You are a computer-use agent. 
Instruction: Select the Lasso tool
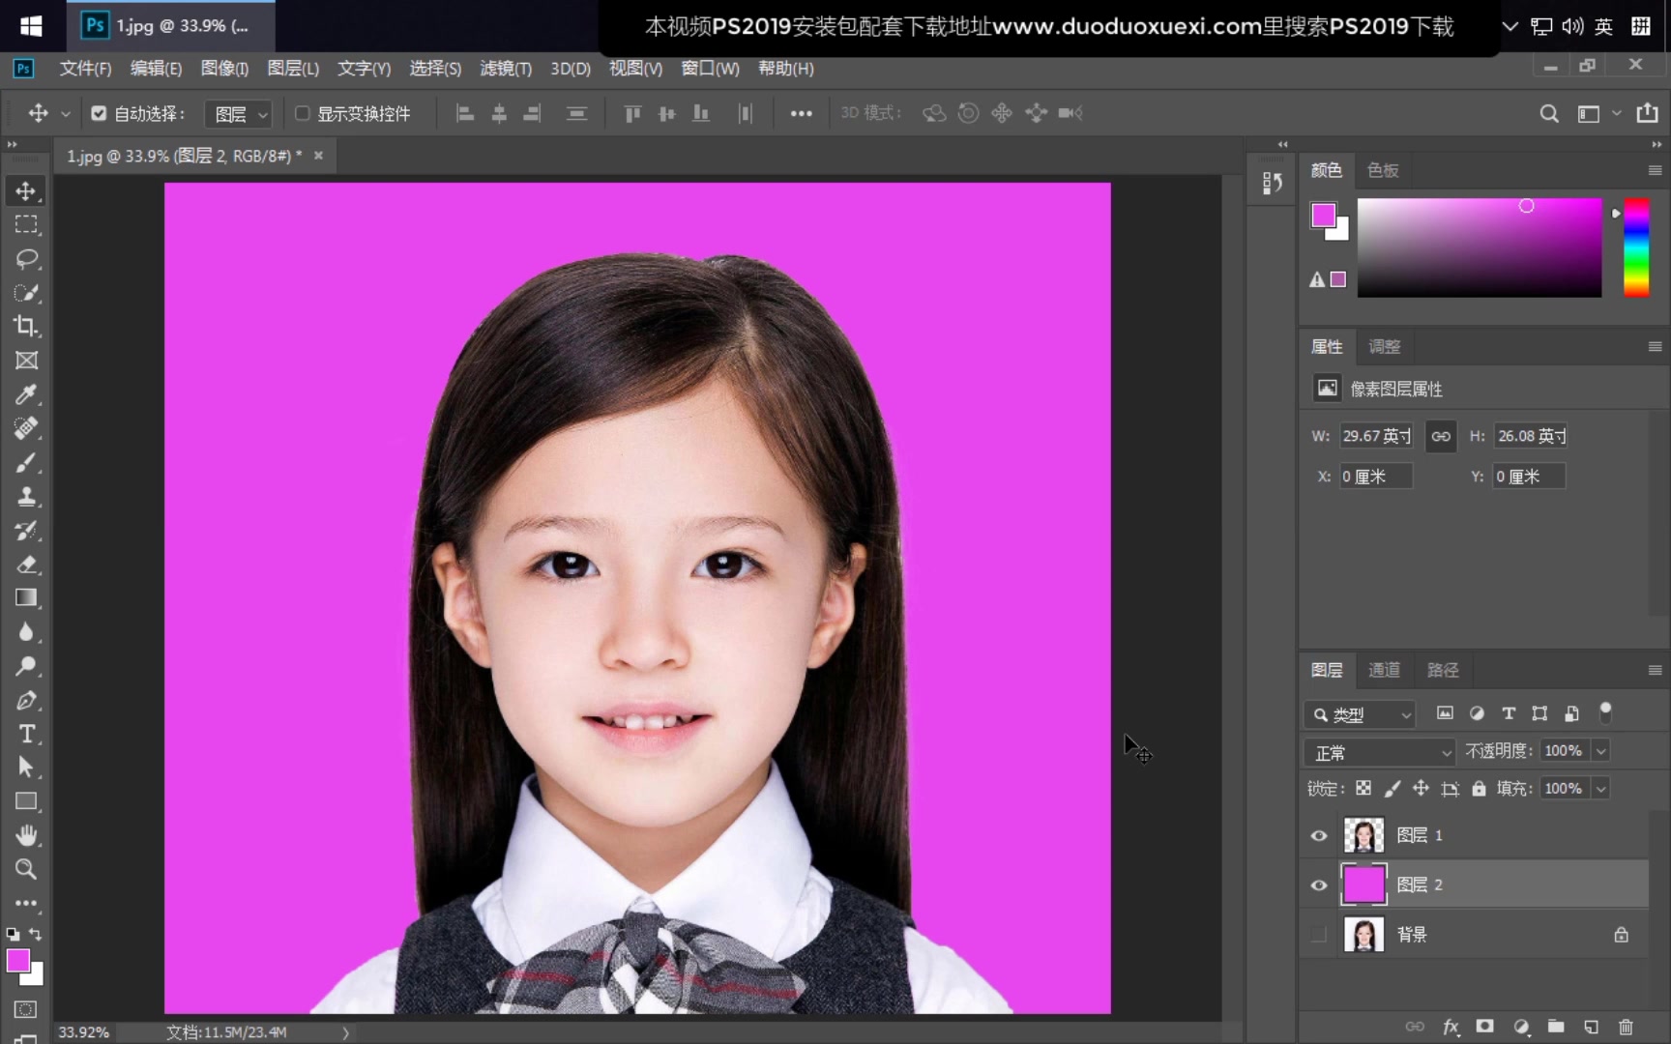(x=26, y=259)
